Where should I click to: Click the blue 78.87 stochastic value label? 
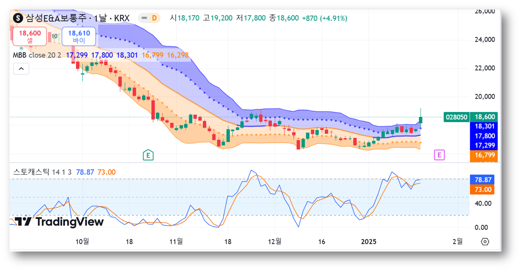coord(482,180)
